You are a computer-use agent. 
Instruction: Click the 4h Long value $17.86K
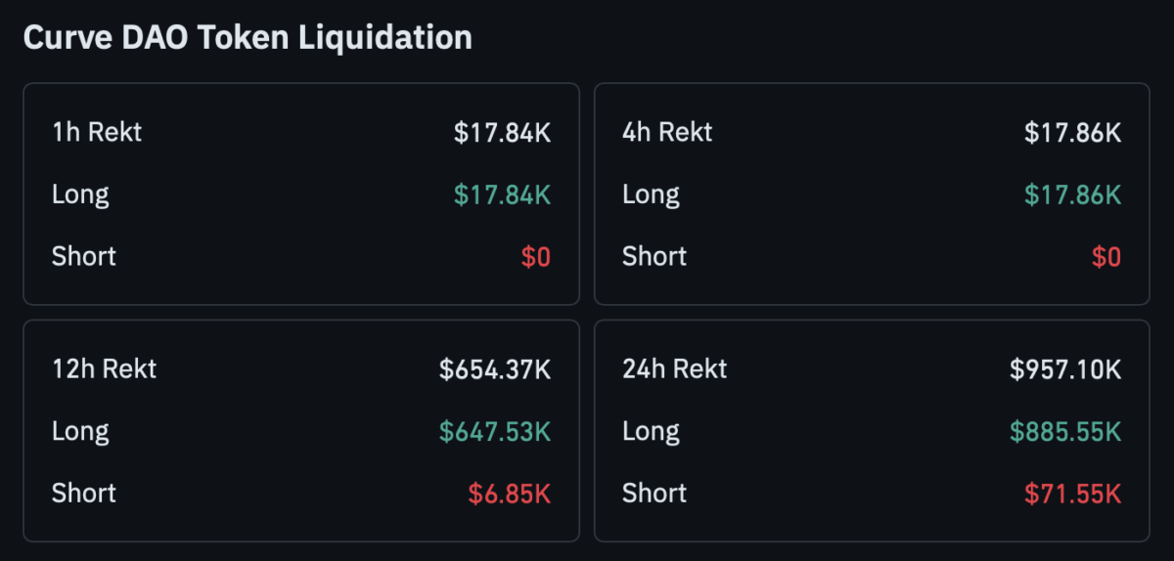click(x=1072, y=194)
